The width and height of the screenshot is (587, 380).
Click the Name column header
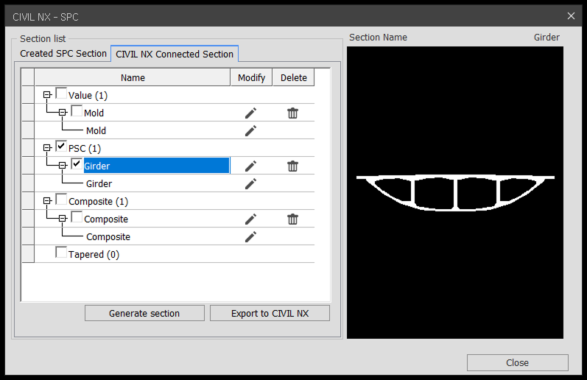point(133,77)
